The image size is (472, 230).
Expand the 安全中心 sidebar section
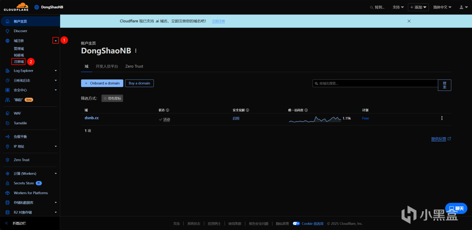pyautogui.click(x=56, y=90)
